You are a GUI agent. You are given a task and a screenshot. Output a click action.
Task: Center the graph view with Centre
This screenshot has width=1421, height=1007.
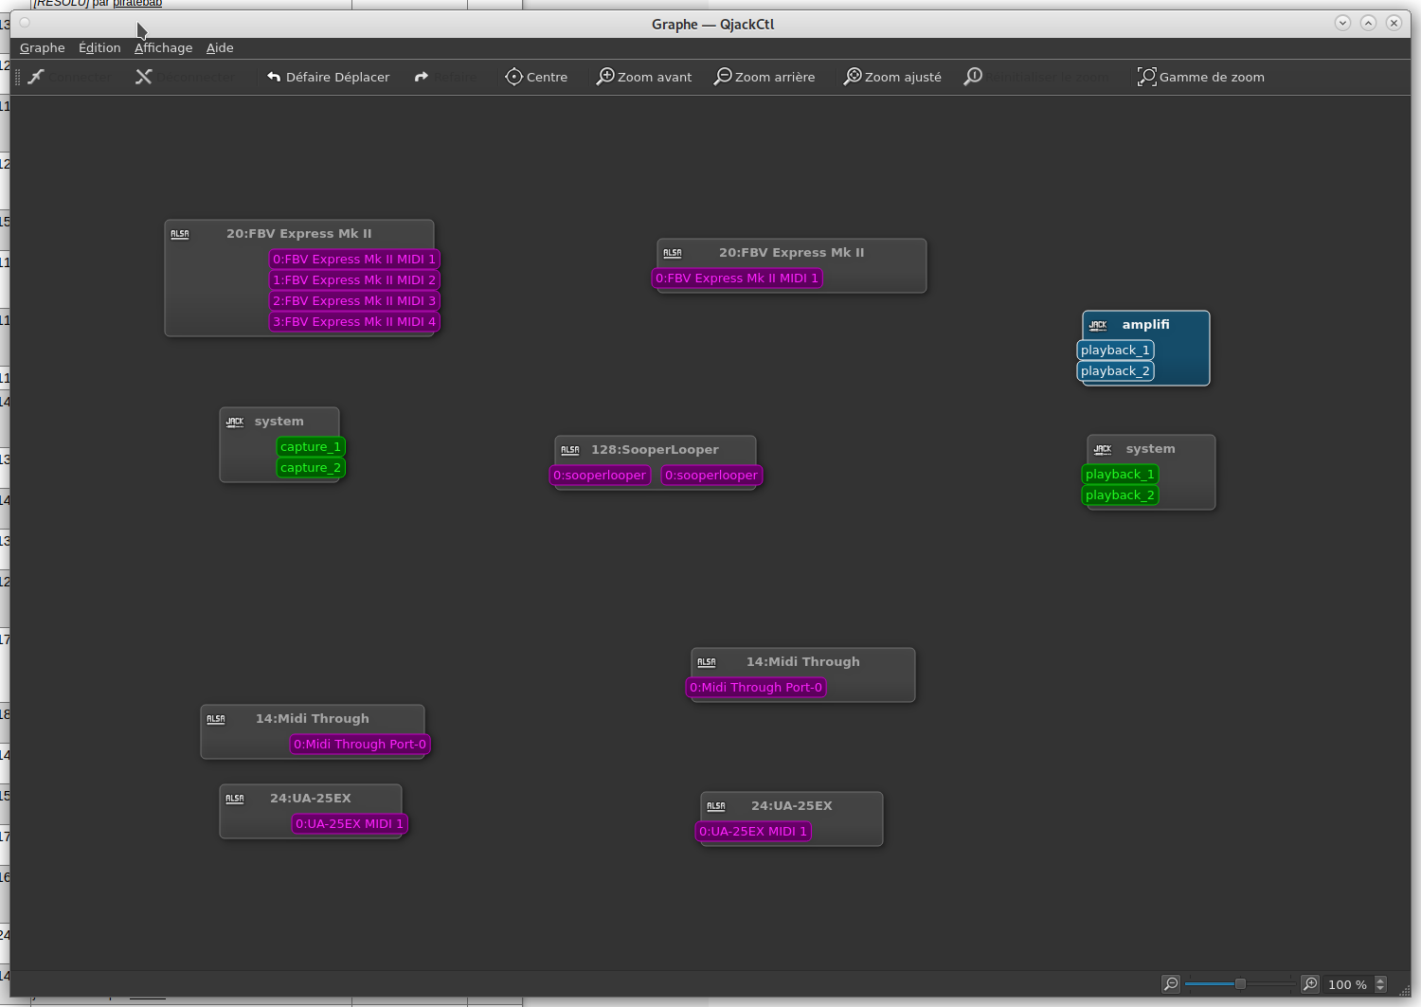click(536, 77)
